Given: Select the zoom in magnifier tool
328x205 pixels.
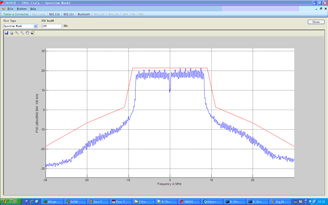Looking at the screenshot, I should click(17, 33).
